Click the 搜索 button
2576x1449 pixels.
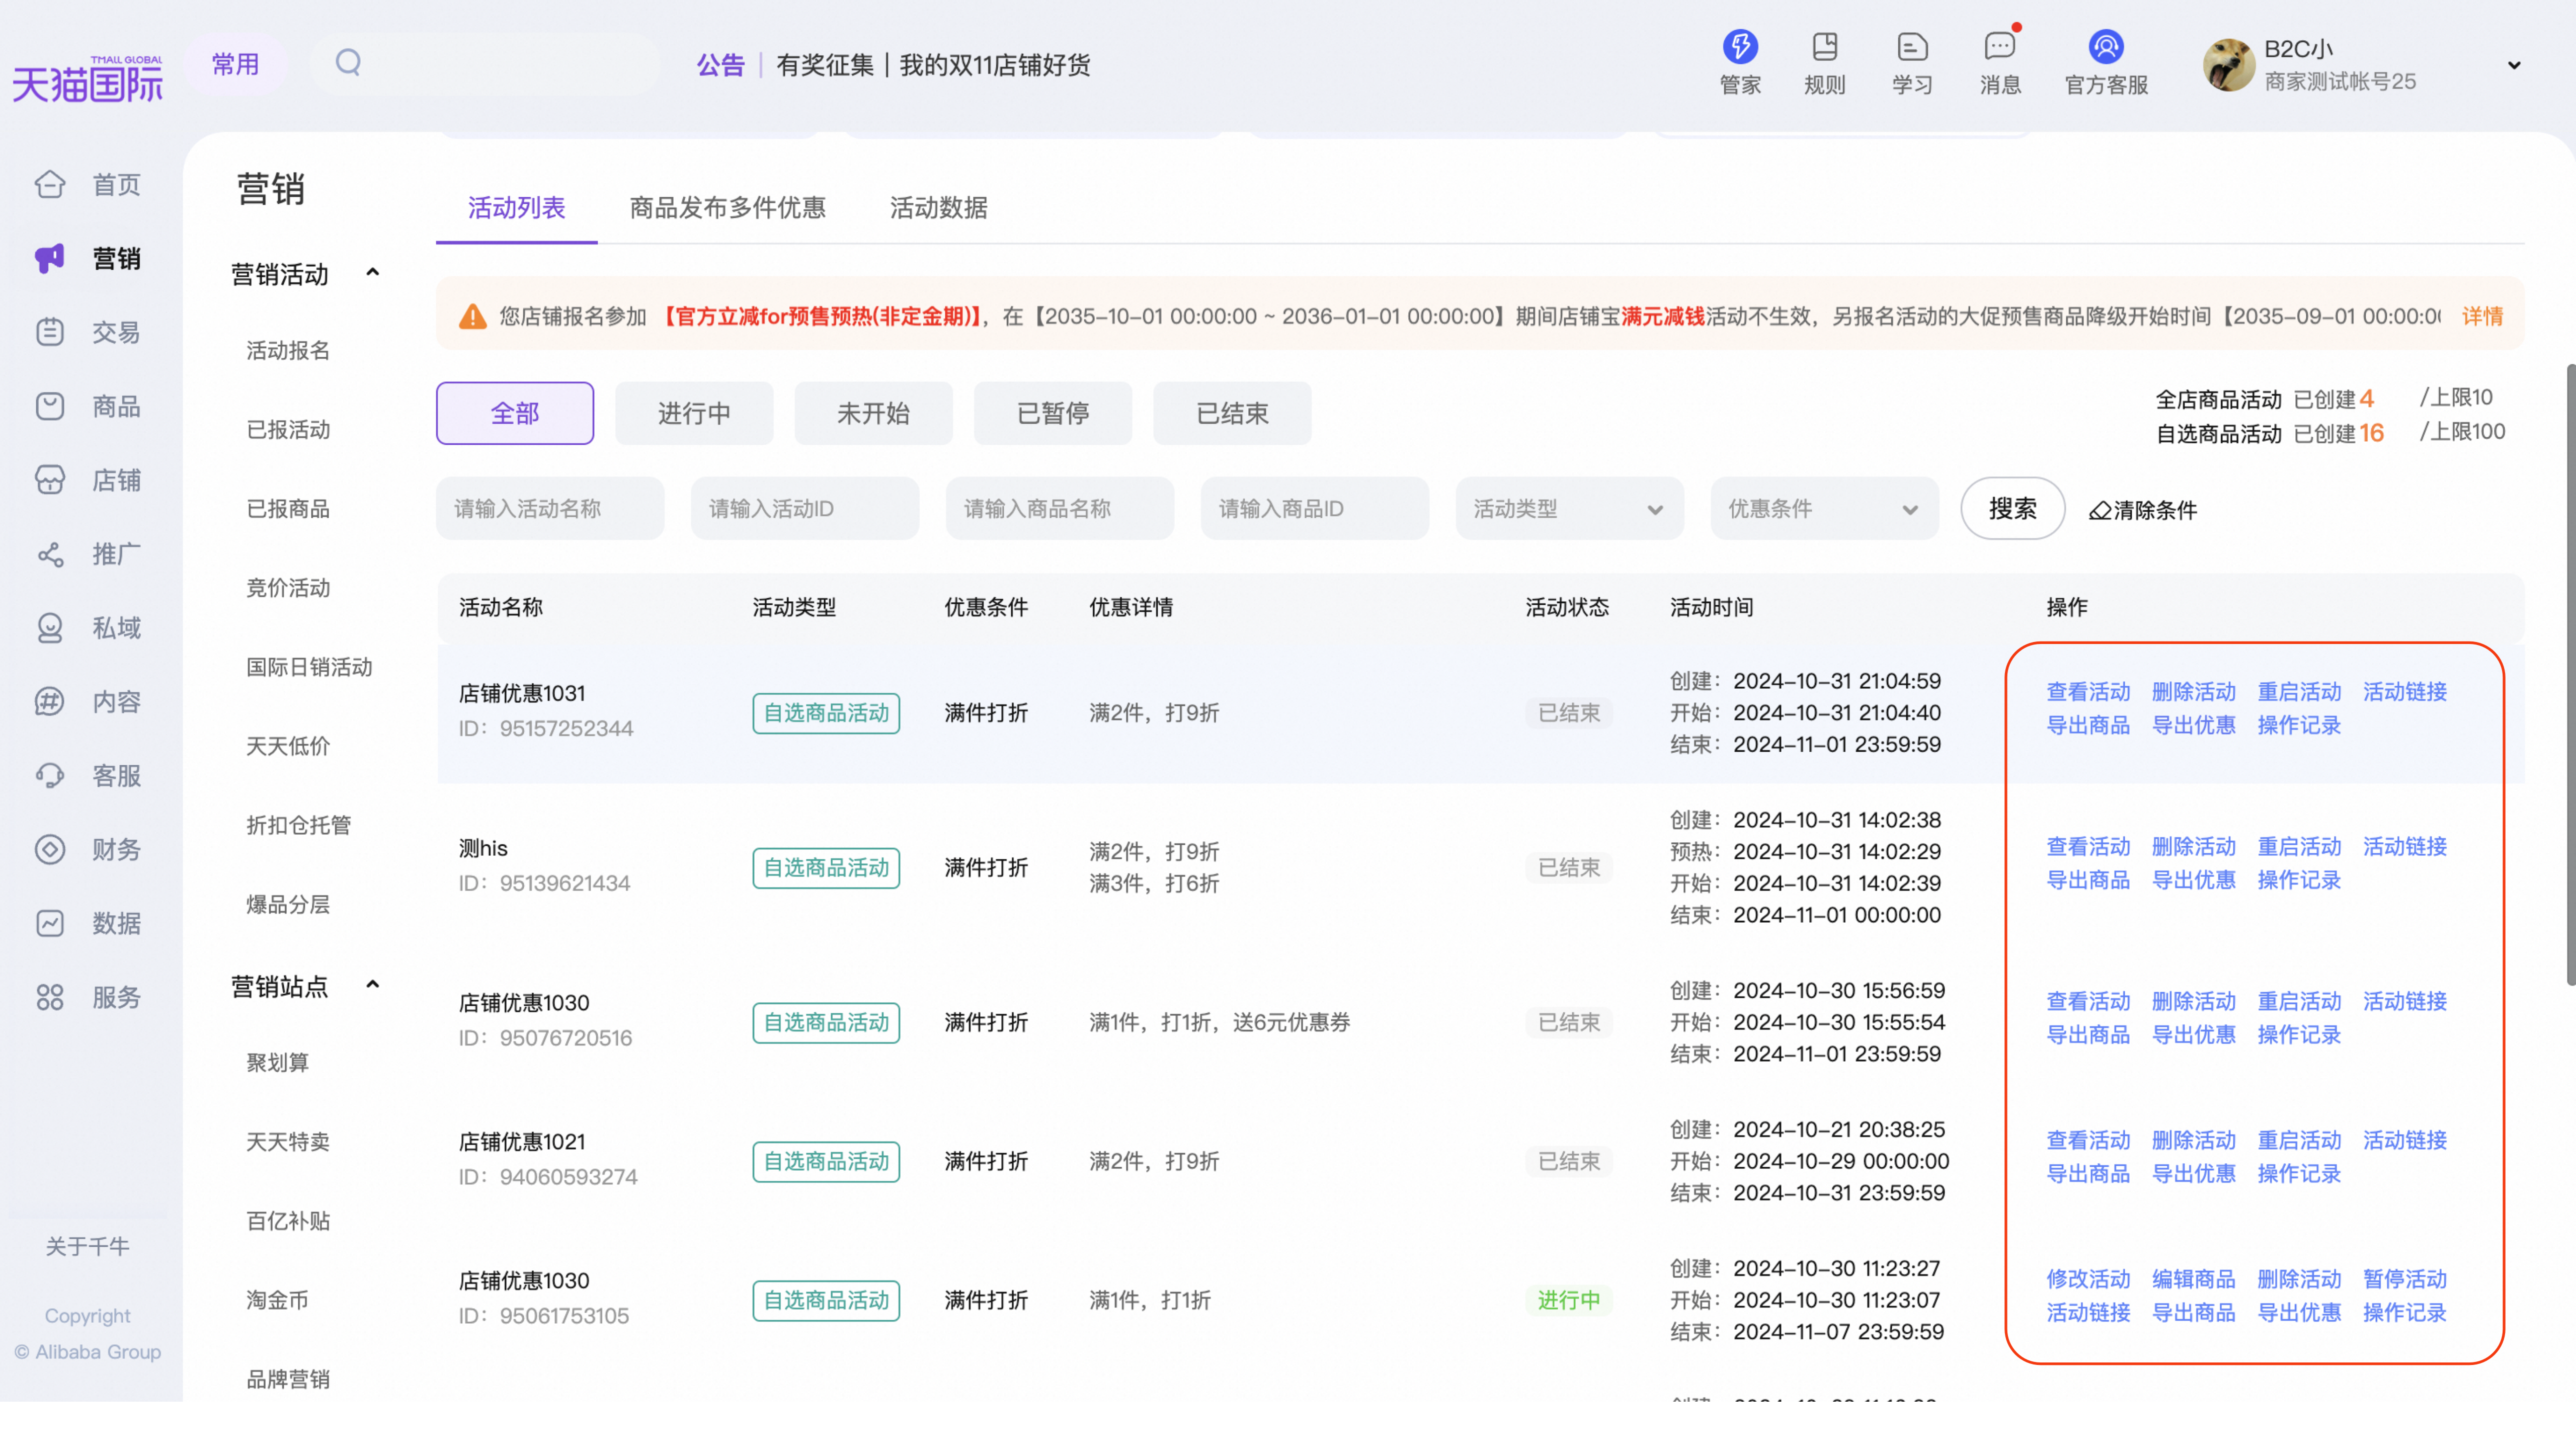coord(2012,509)
